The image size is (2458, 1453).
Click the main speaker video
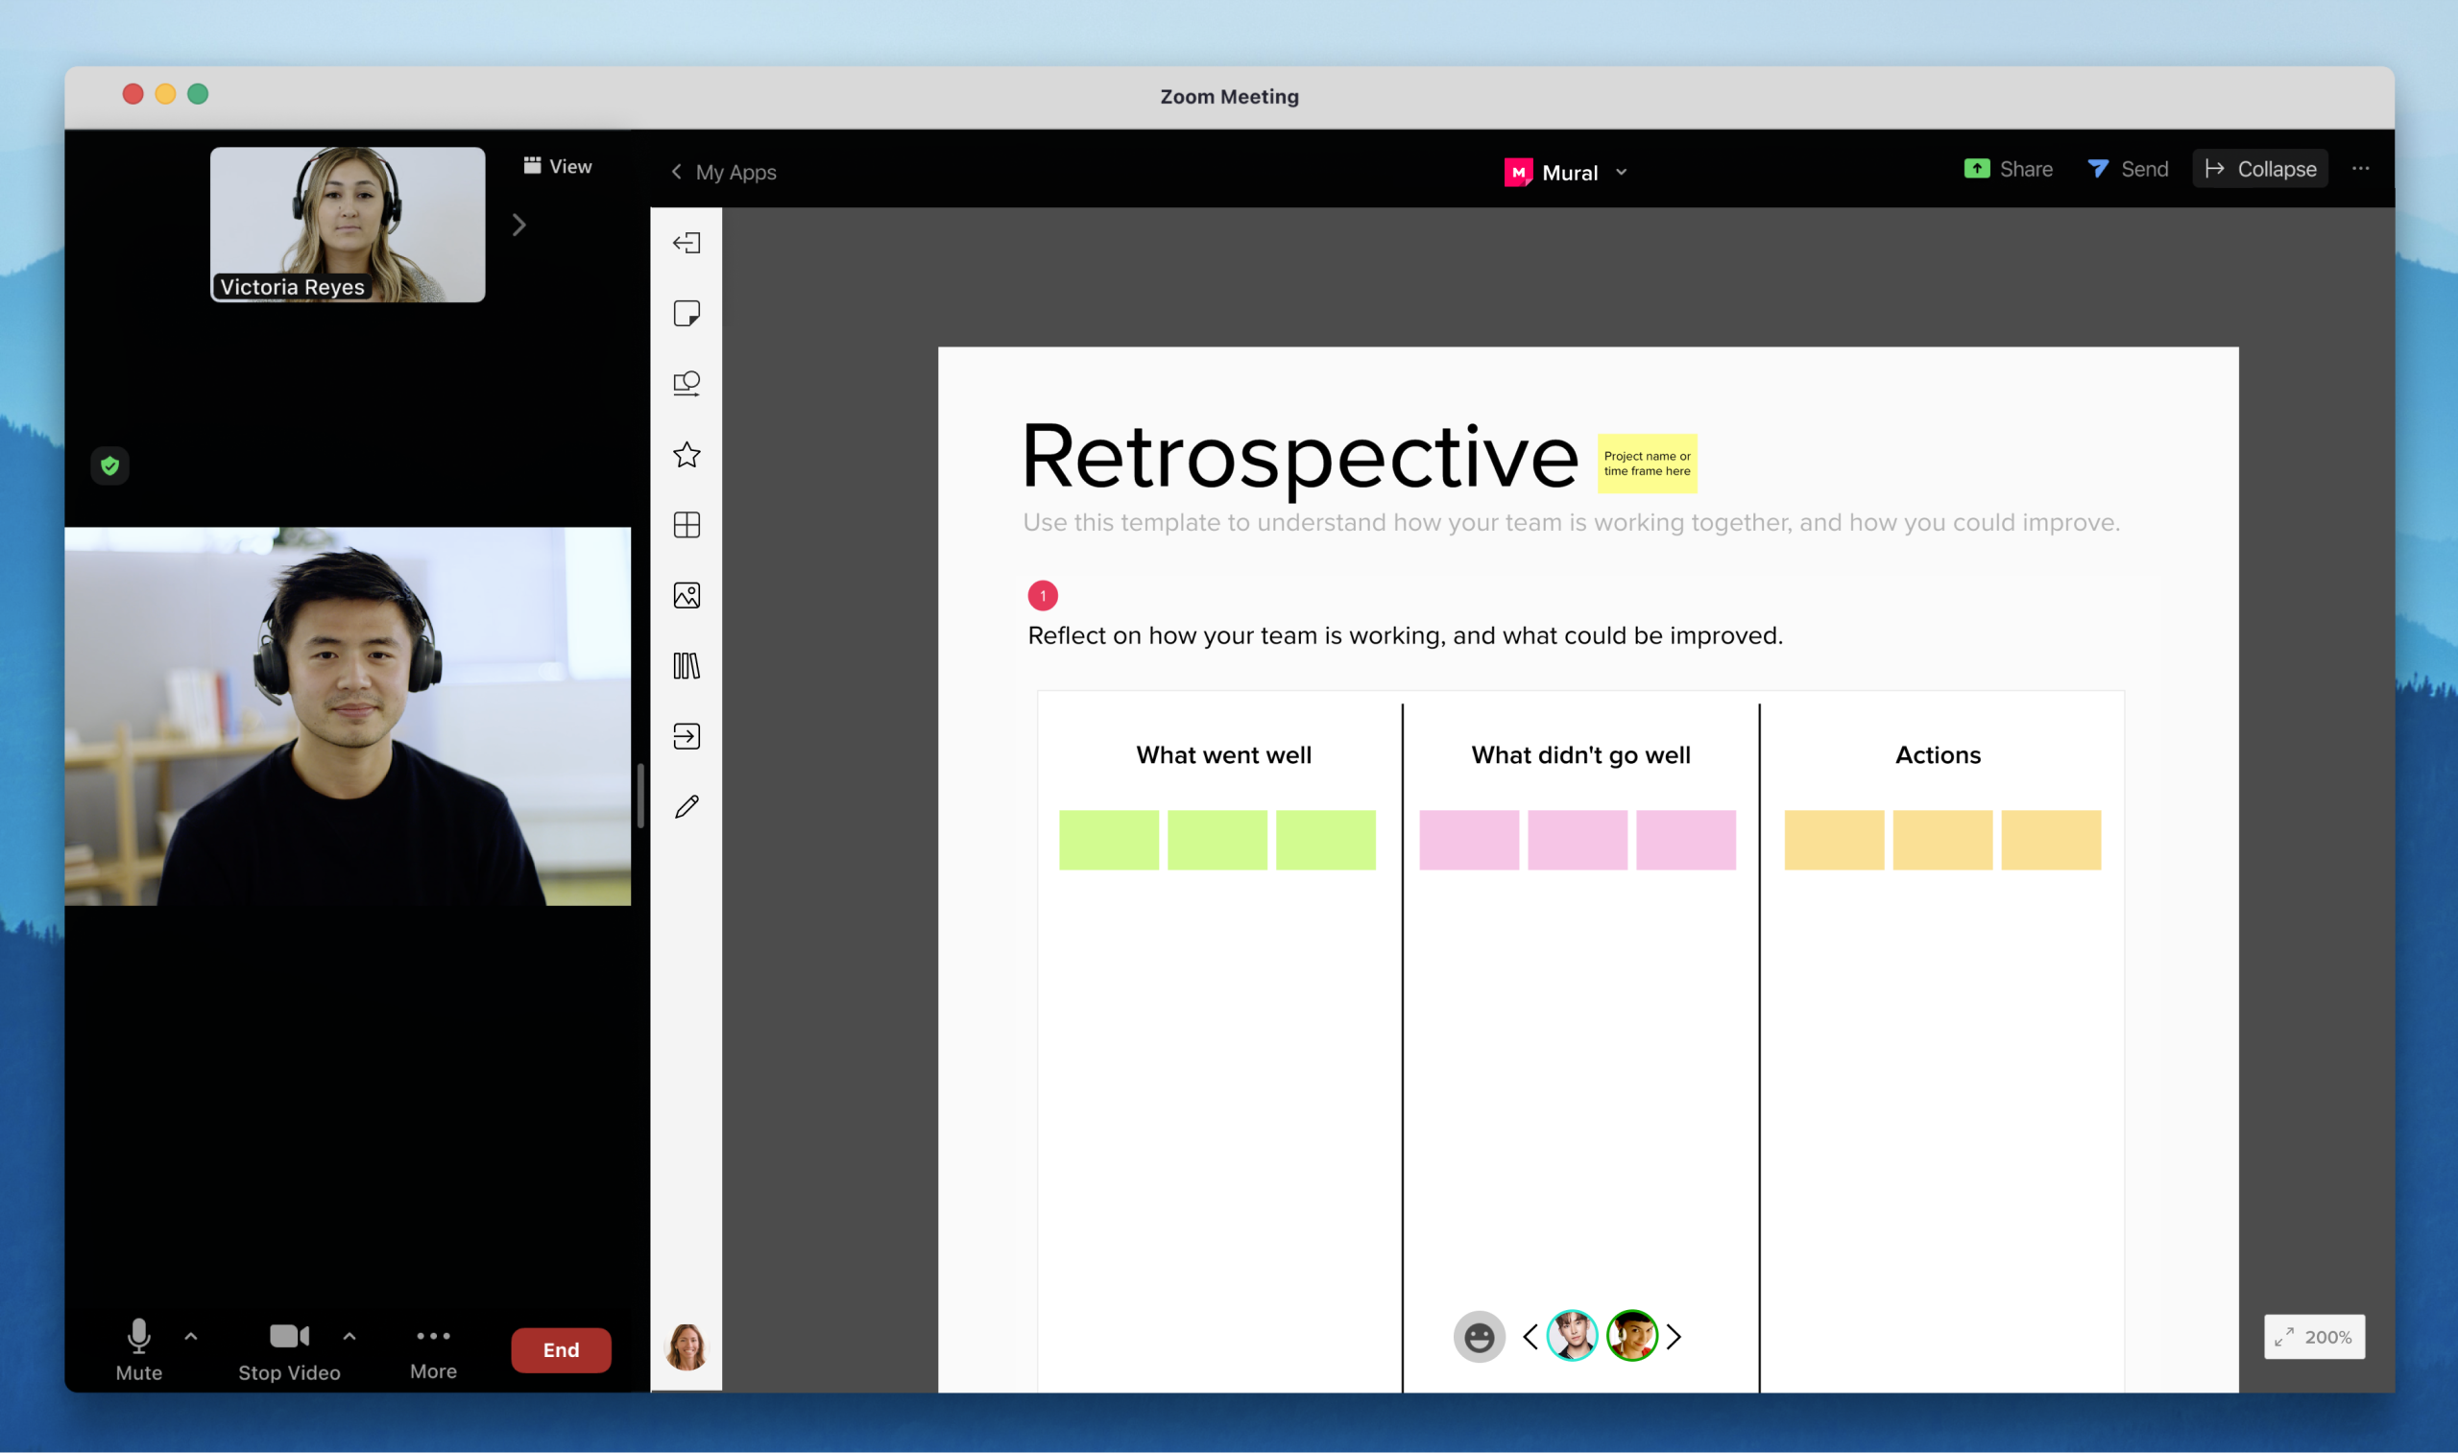[x=348, y=717]
